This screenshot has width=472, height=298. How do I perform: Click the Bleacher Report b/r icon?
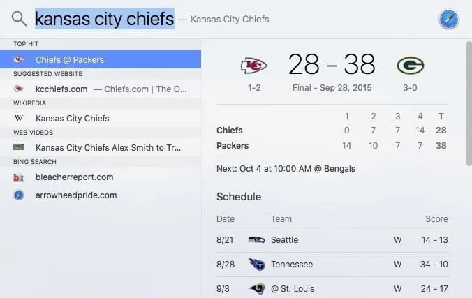point(18,177)
